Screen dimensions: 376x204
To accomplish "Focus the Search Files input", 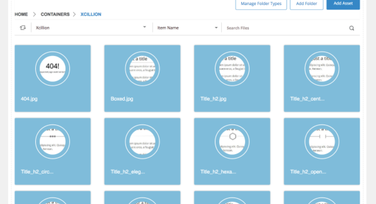I will (286, 28).
